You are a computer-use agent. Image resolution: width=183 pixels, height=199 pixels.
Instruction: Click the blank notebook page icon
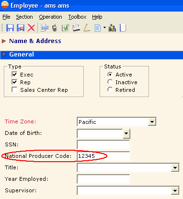coord(123,28)
